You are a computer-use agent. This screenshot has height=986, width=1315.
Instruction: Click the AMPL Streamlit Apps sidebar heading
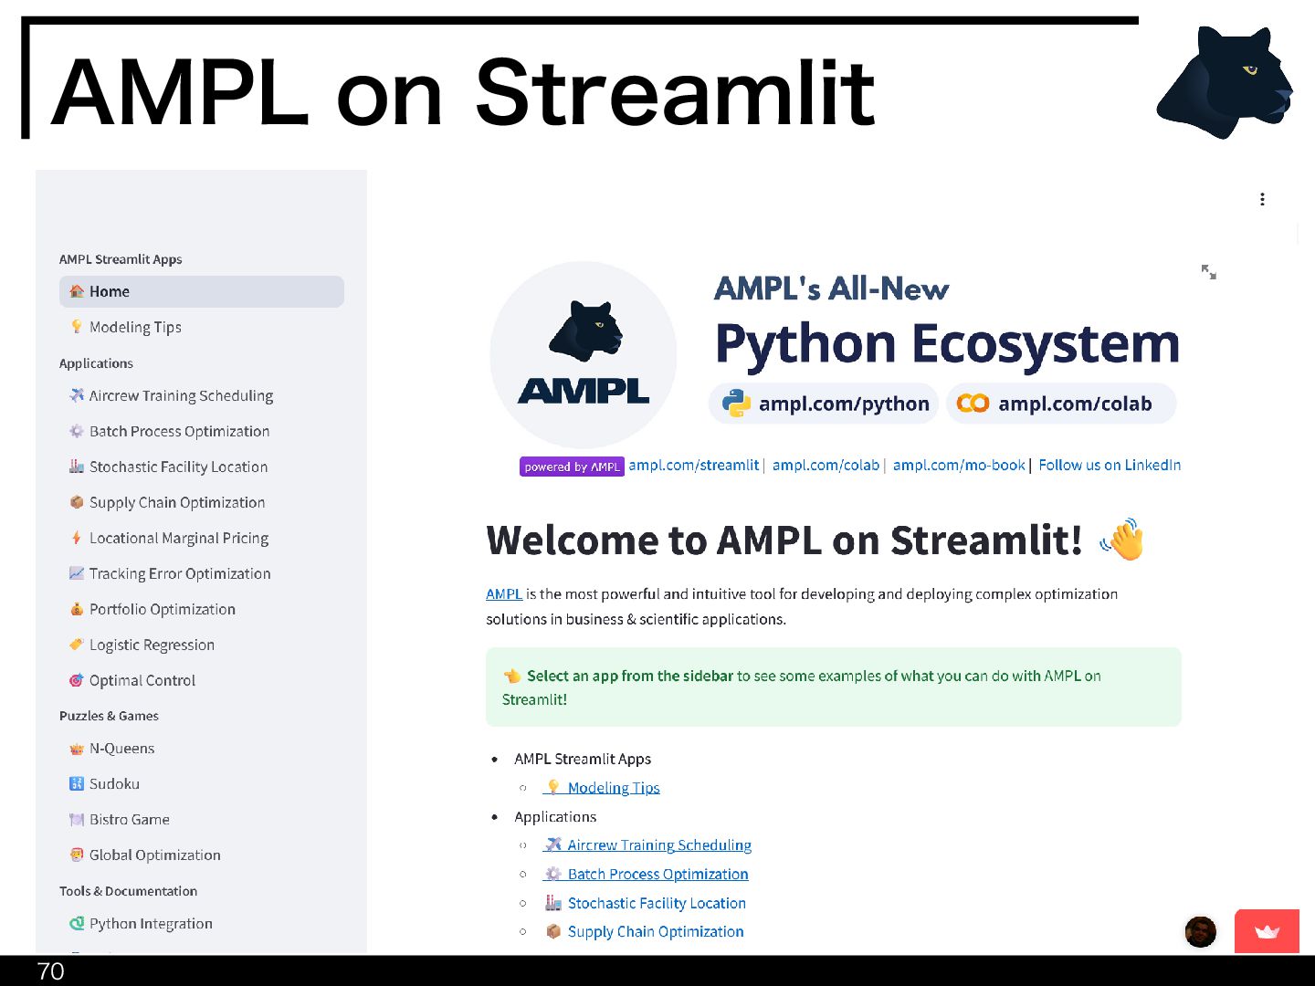coord(121,259)
